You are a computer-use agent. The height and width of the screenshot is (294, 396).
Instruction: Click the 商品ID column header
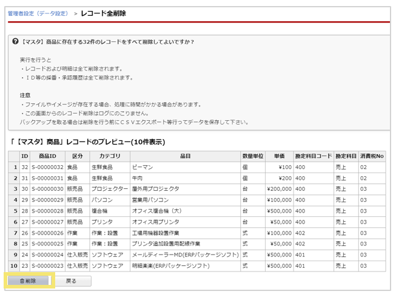48,156
